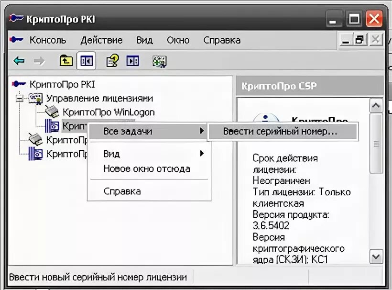Click the vertical scrollbar thumb in details pane
The height and width of the screenshot is (290, 392).
[376, 143]
